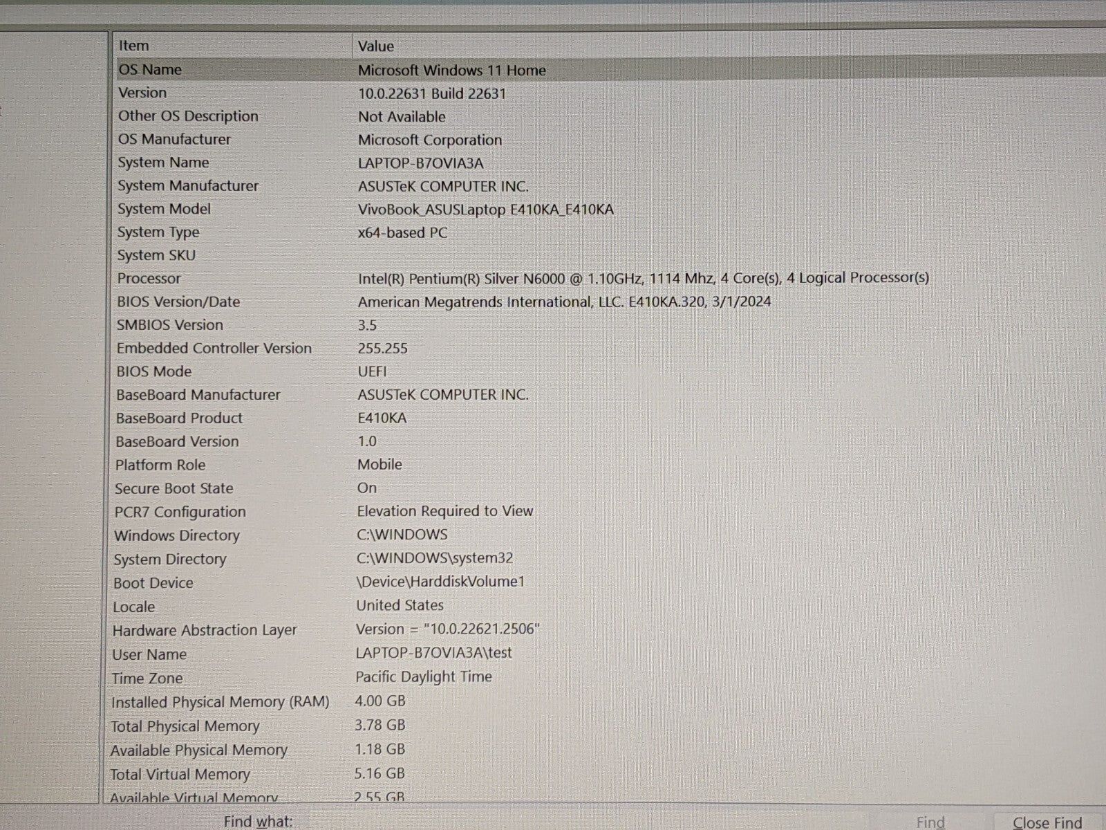Select the Processor row
Screen dimensions: 1106x830
click(x=149, y=279)
